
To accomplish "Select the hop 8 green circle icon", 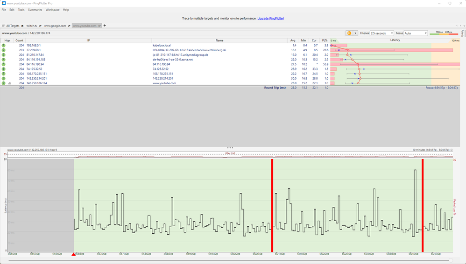I will [4, 79].
